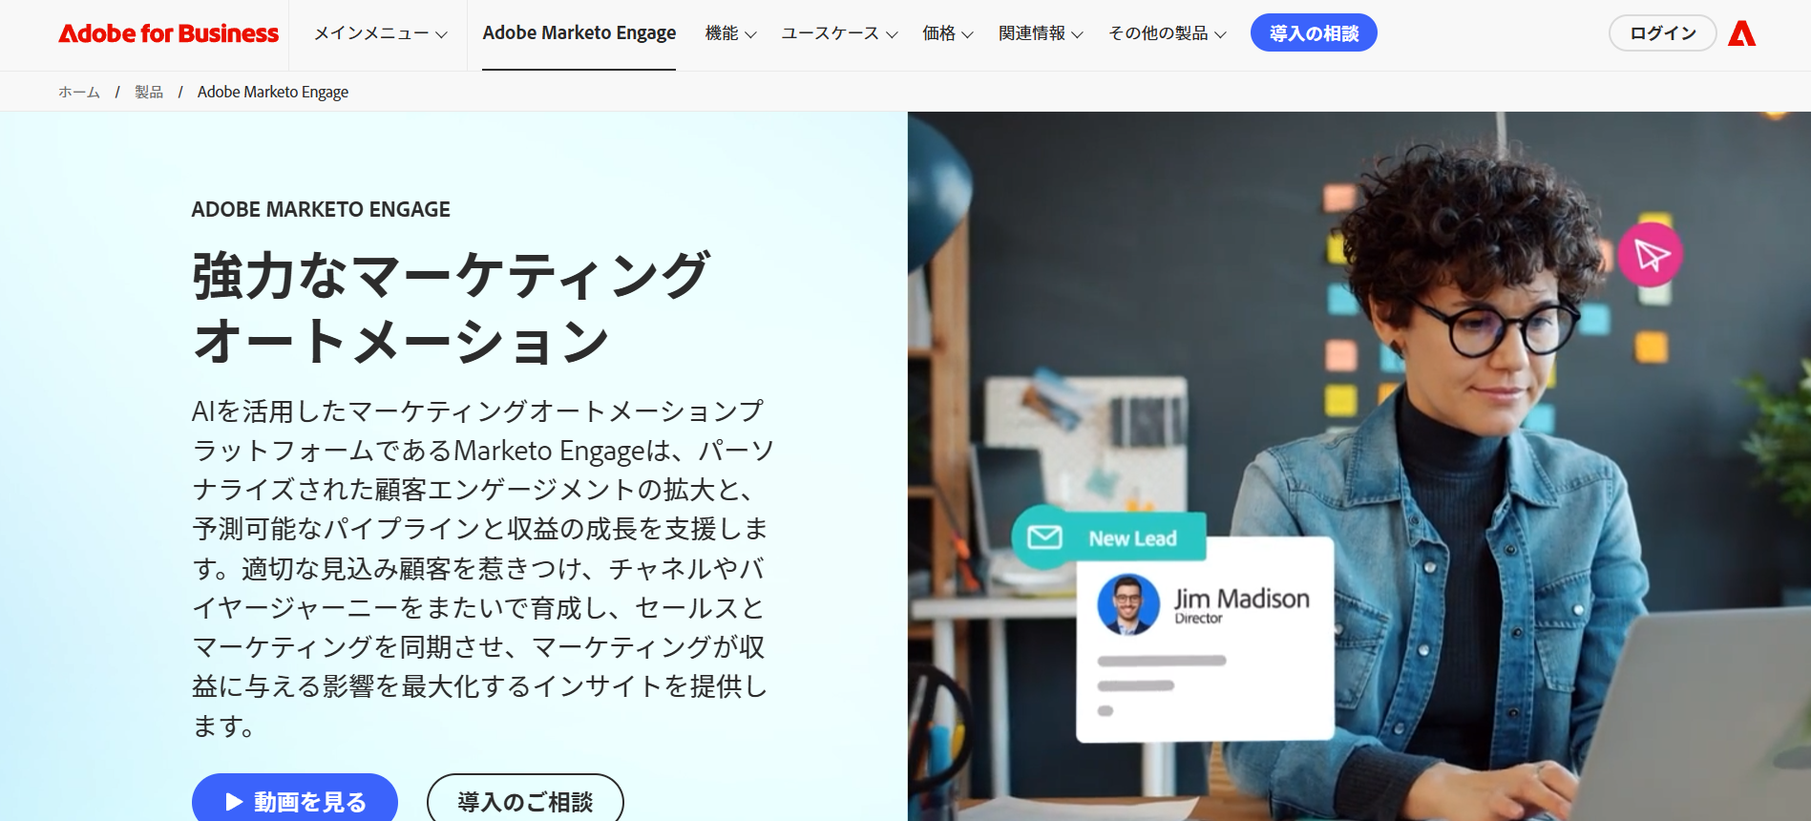Image resolution: width=1811 pixels, height=821 pixels.
Task: Click the play triangle on 動画を見る
Action: click(x=234, y=802)
